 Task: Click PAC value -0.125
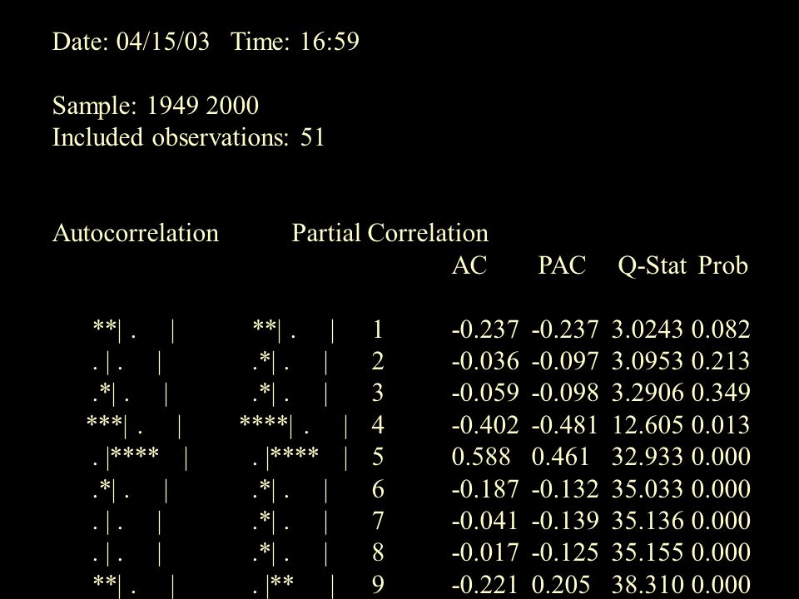565,552
